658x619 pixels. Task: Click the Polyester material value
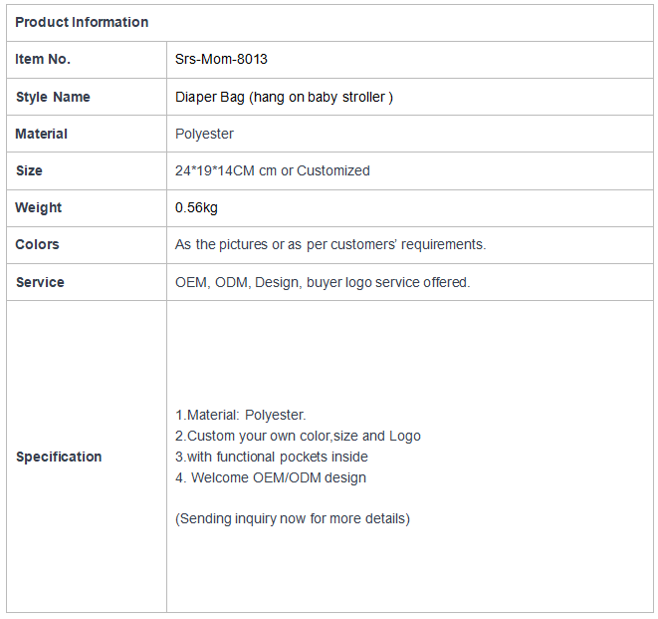(x=204, y=134)
